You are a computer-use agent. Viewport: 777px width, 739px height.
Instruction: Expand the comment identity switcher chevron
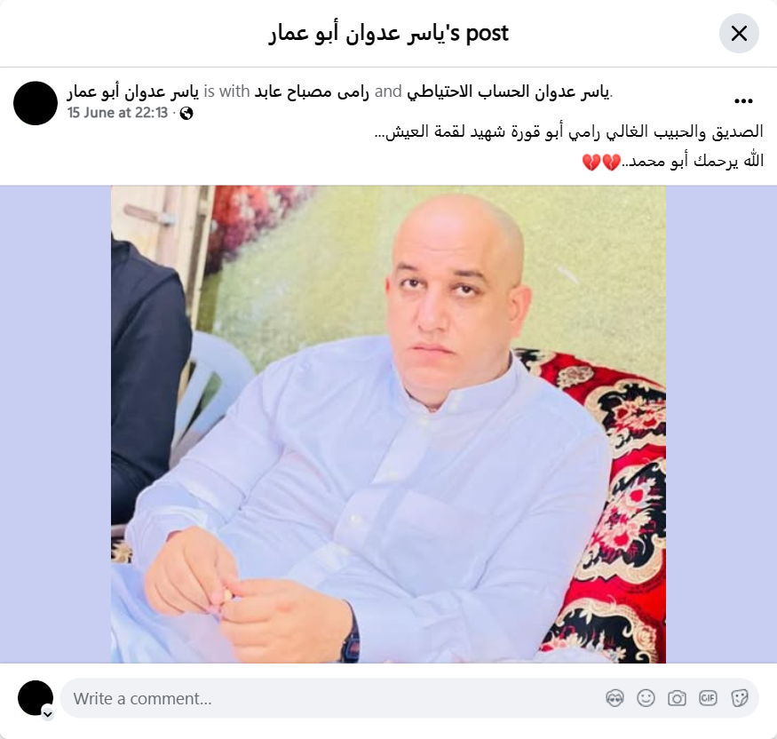click(x=48, y=714)
